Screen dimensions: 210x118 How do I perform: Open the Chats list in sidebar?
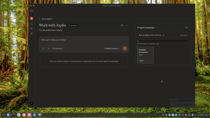point(31,24)
